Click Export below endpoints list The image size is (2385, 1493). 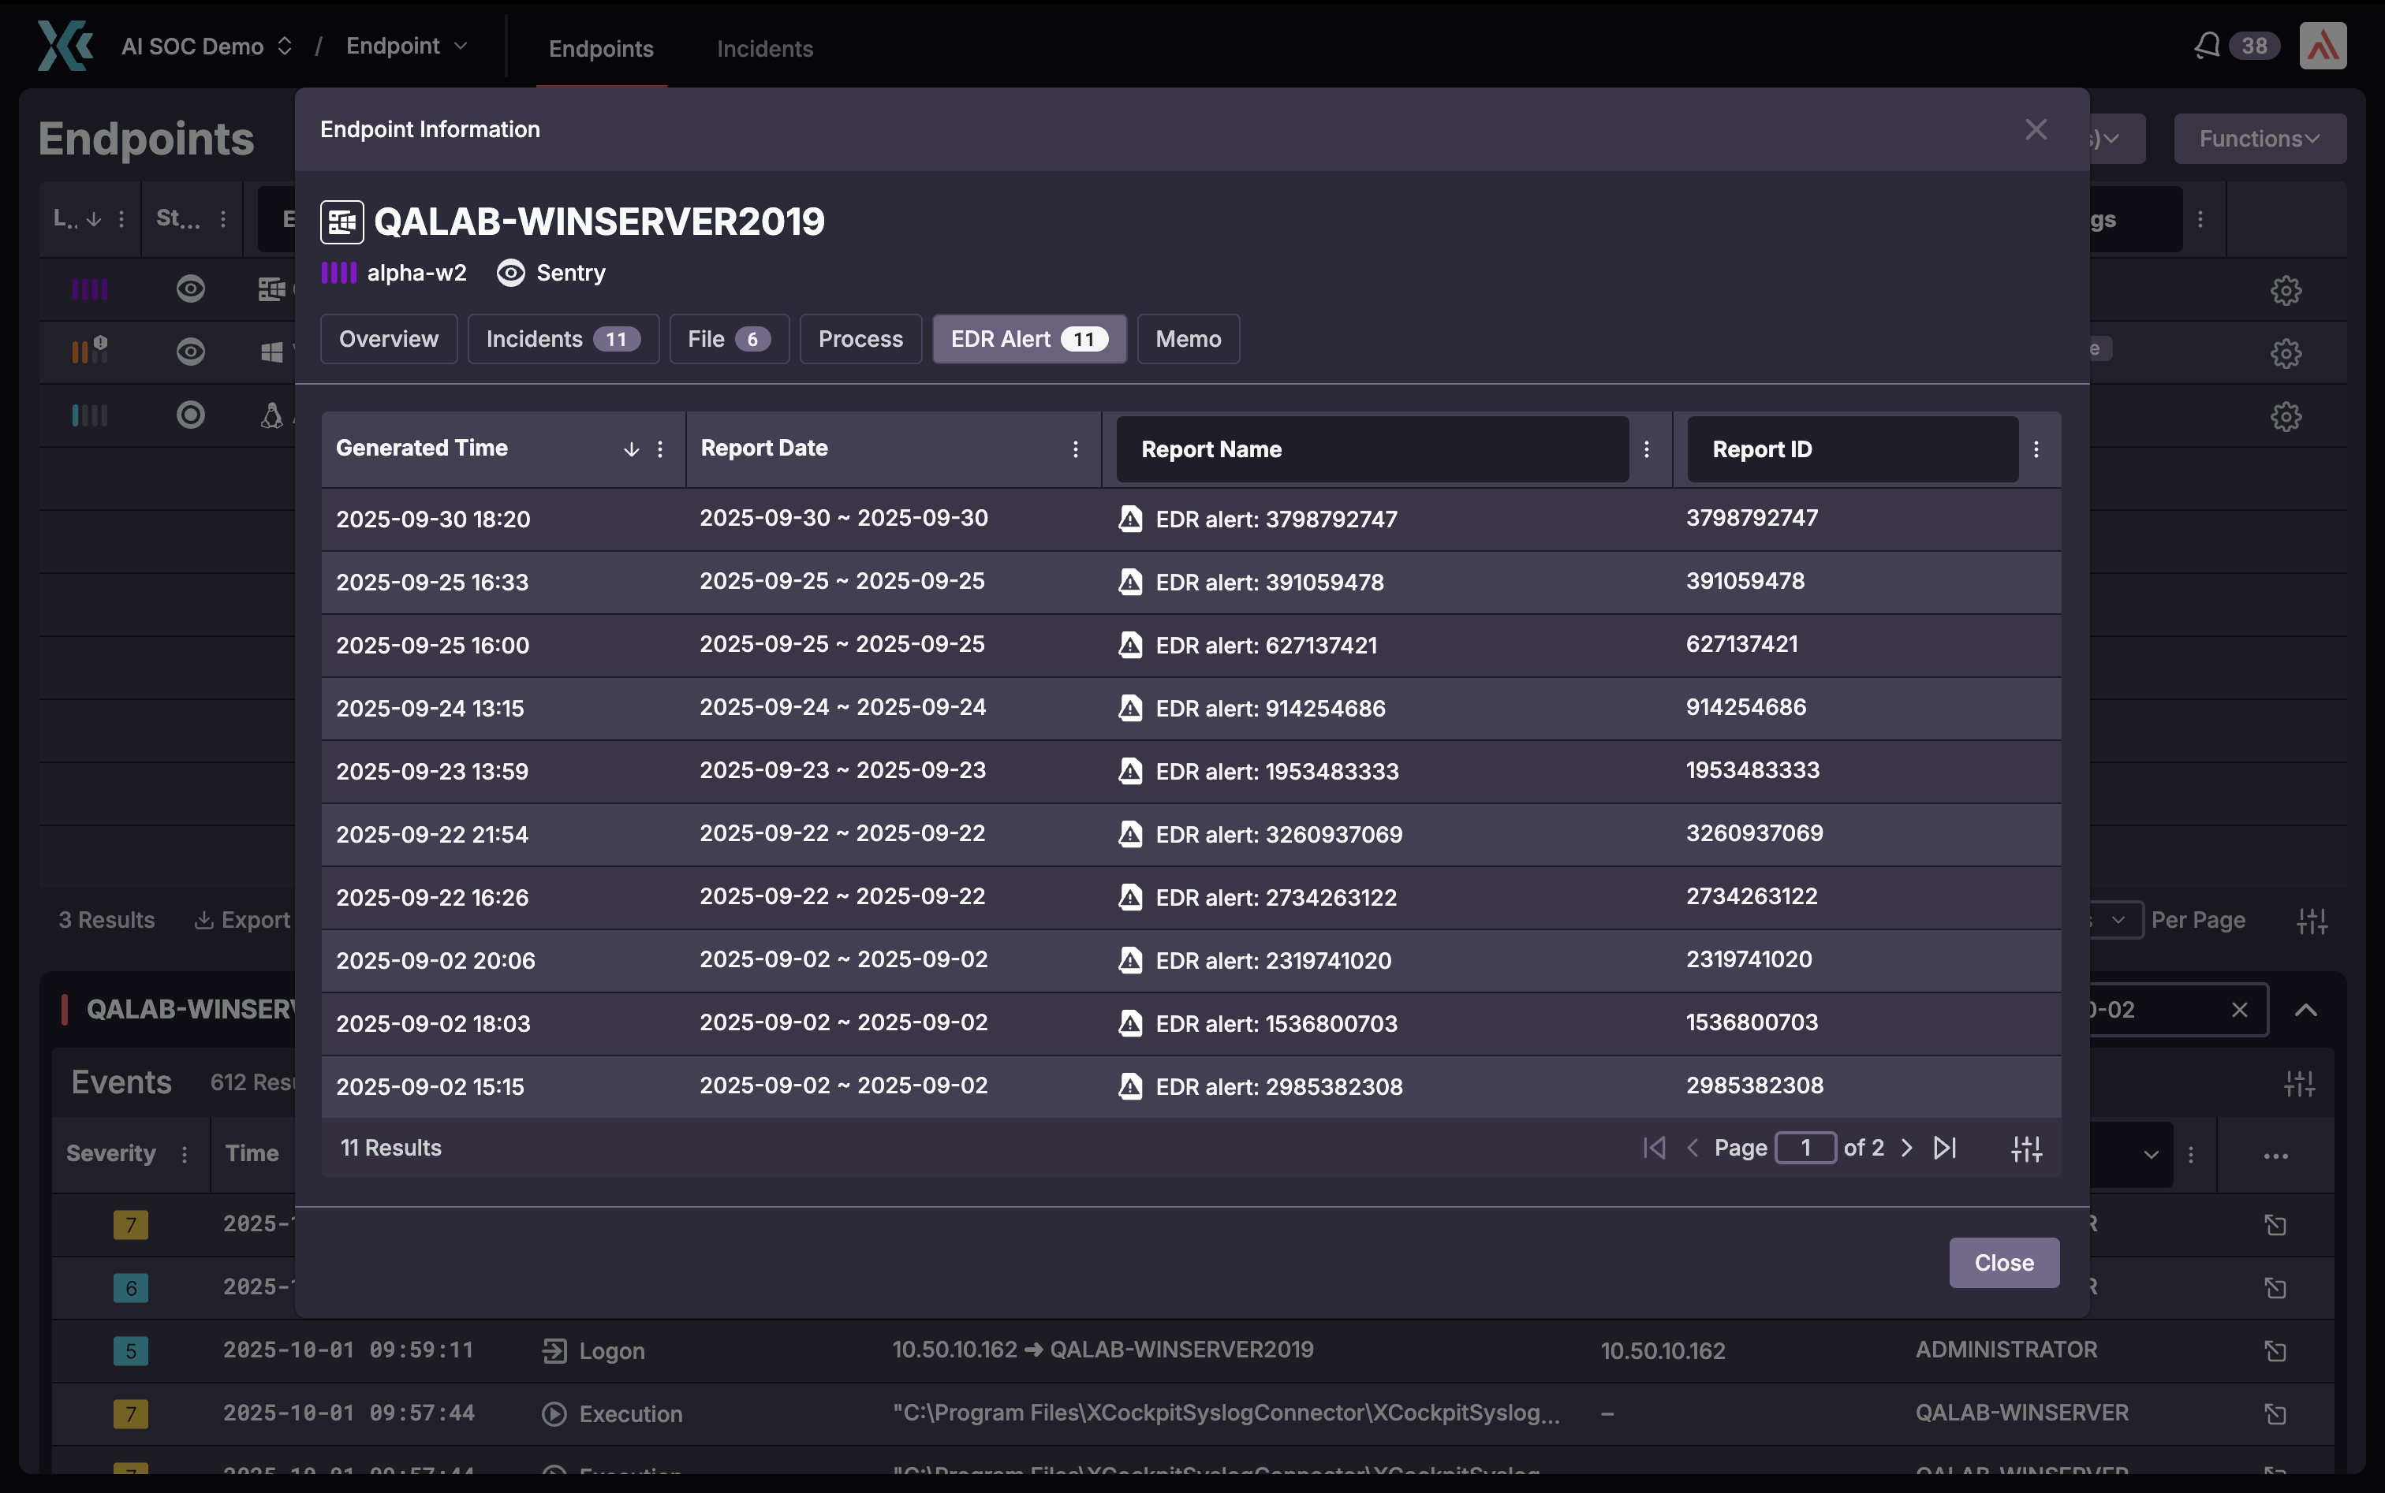[x=243, y=919]
